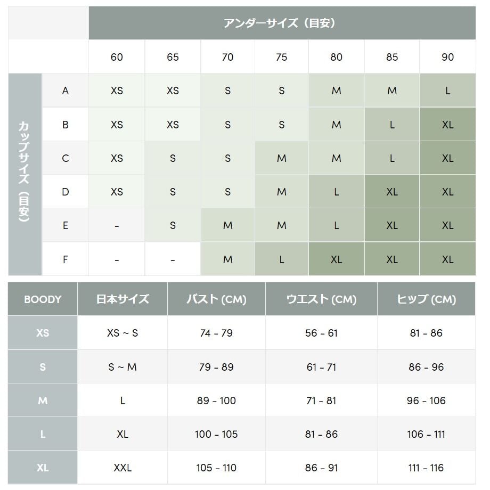The width and height of the screenshot is (490, 490).
Task: Click the バスト (CM) column header
Action: tap(216, 299)
